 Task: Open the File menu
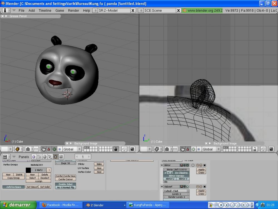click(21, 11)
